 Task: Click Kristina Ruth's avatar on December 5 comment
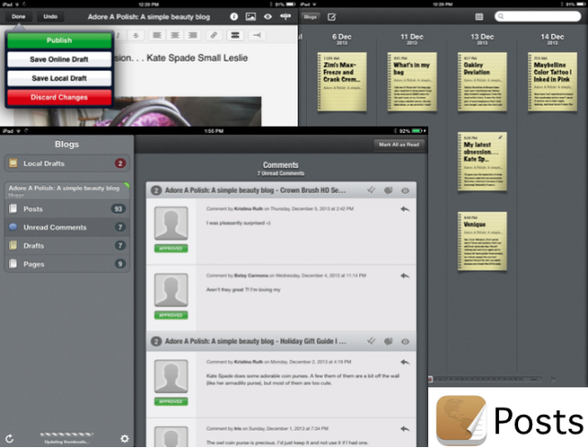(x=171, y=223)
